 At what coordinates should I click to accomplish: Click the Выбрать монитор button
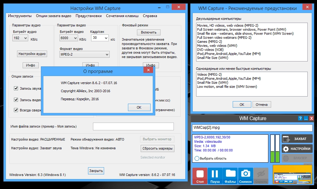[157, 139]
